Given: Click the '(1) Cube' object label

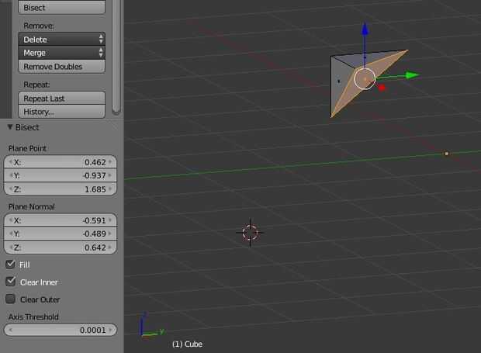Looking at the screenshot, I should click(187, 344).
